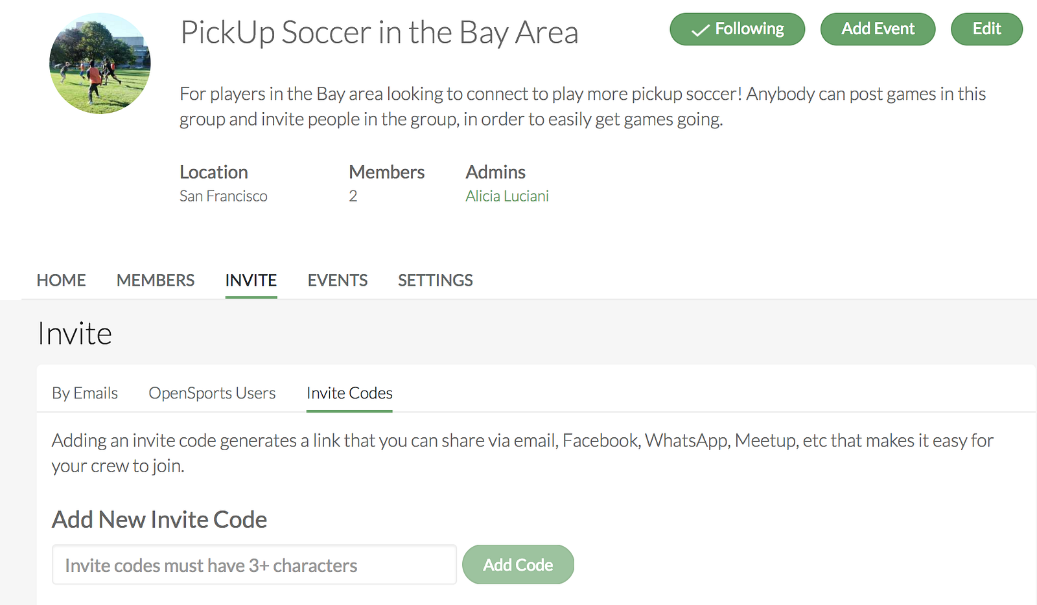Select the OpenSports Users invite tab
This screenshot has height=605, width=1037.
212,393
